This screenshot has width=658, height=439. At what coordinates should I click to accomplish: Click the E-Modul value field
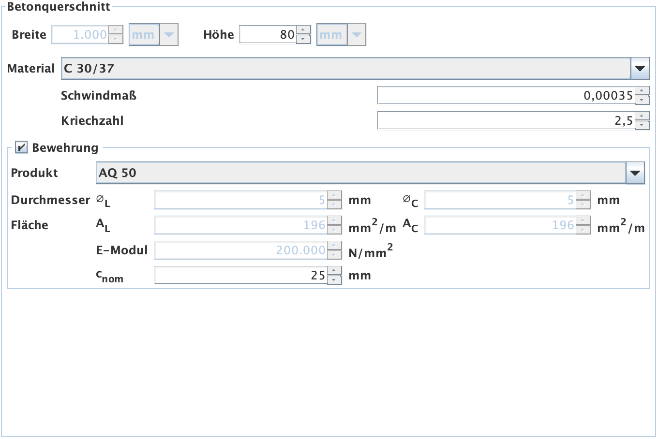240,250
